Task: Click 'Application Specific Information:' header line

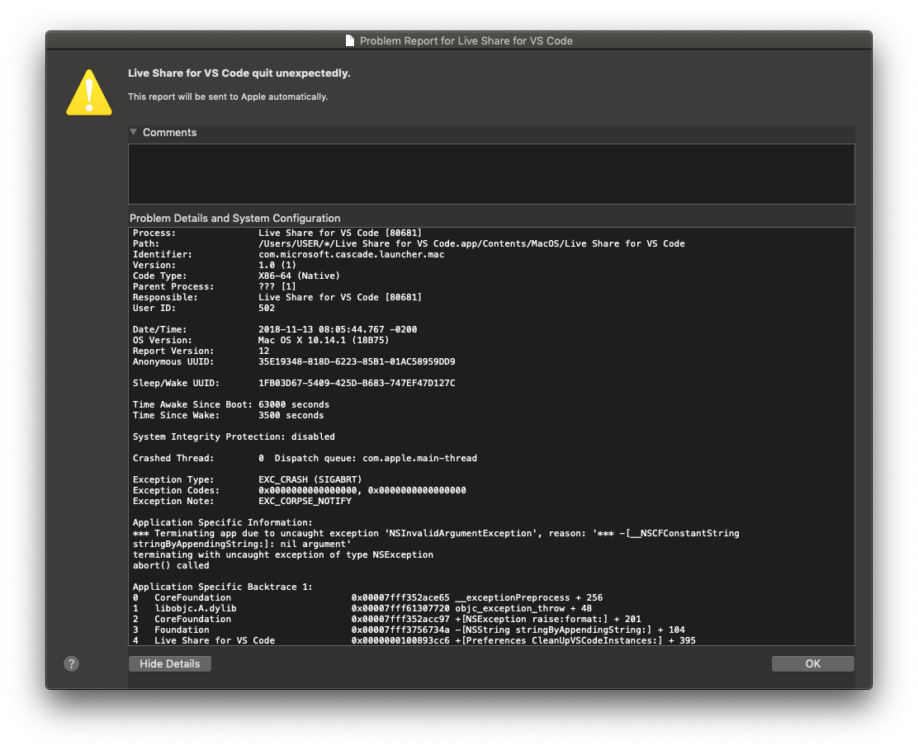Action: click(x=222, y=522)
